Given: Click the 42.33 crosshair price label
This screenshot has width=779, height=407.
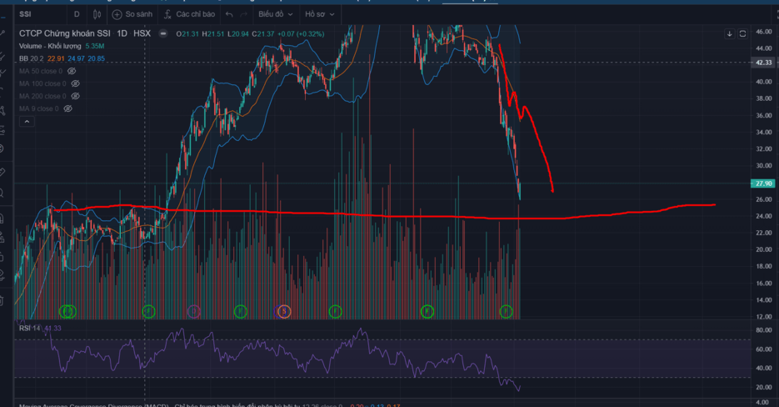Looking at the screenshot, I should point(764,63).
